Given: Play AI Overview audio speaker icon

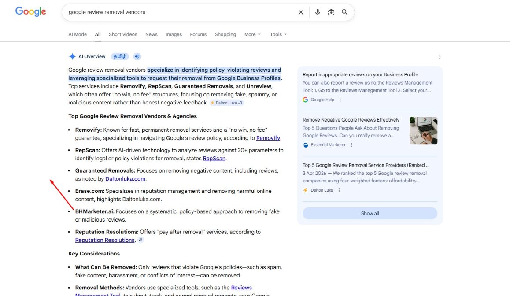Looking at the screenshot, I should 137,56.
